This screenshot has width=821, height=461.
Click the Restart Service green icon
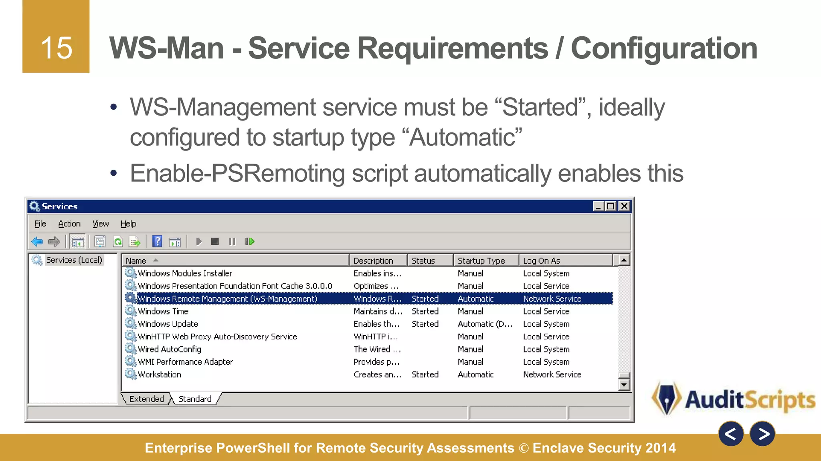click(x=250, y=242)
